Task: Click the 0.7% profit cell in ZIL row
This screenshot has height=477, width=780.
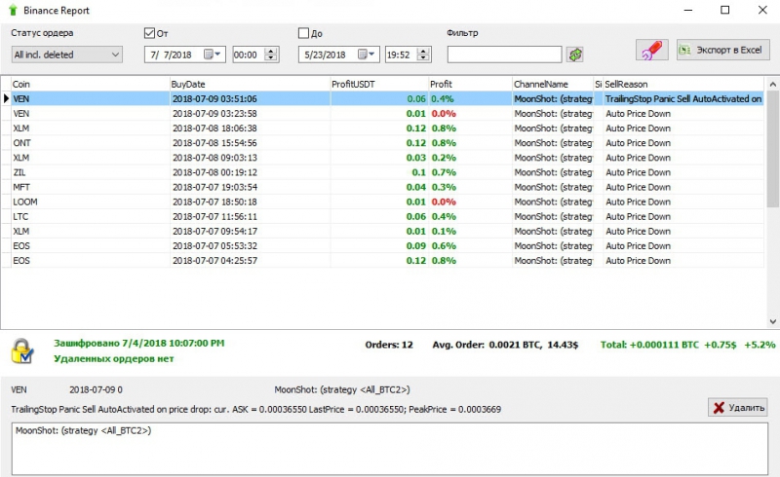Action: tap(471, 172)
